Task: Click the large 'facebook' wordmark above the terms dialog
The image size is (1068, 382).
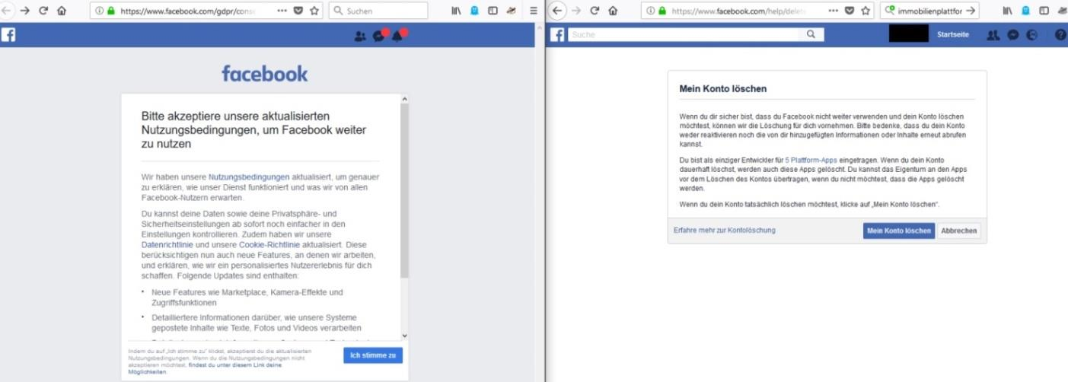Action: coord(265,74)
